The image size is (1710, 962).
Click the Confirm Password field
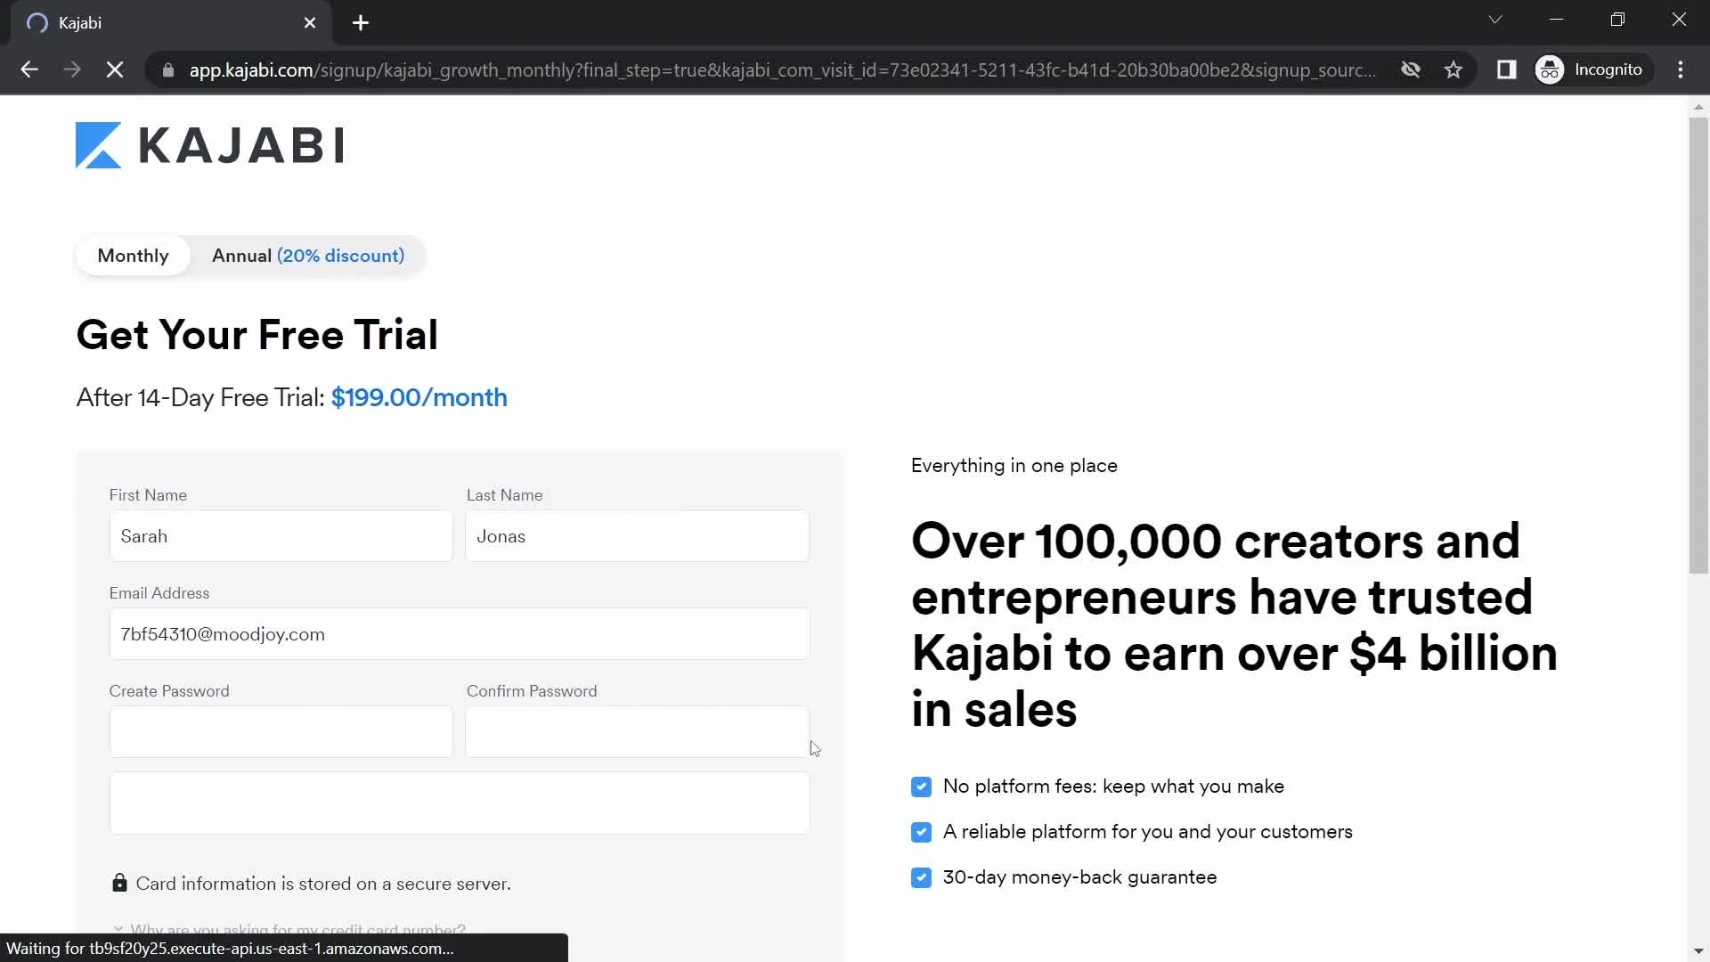[x=637, y=732]
